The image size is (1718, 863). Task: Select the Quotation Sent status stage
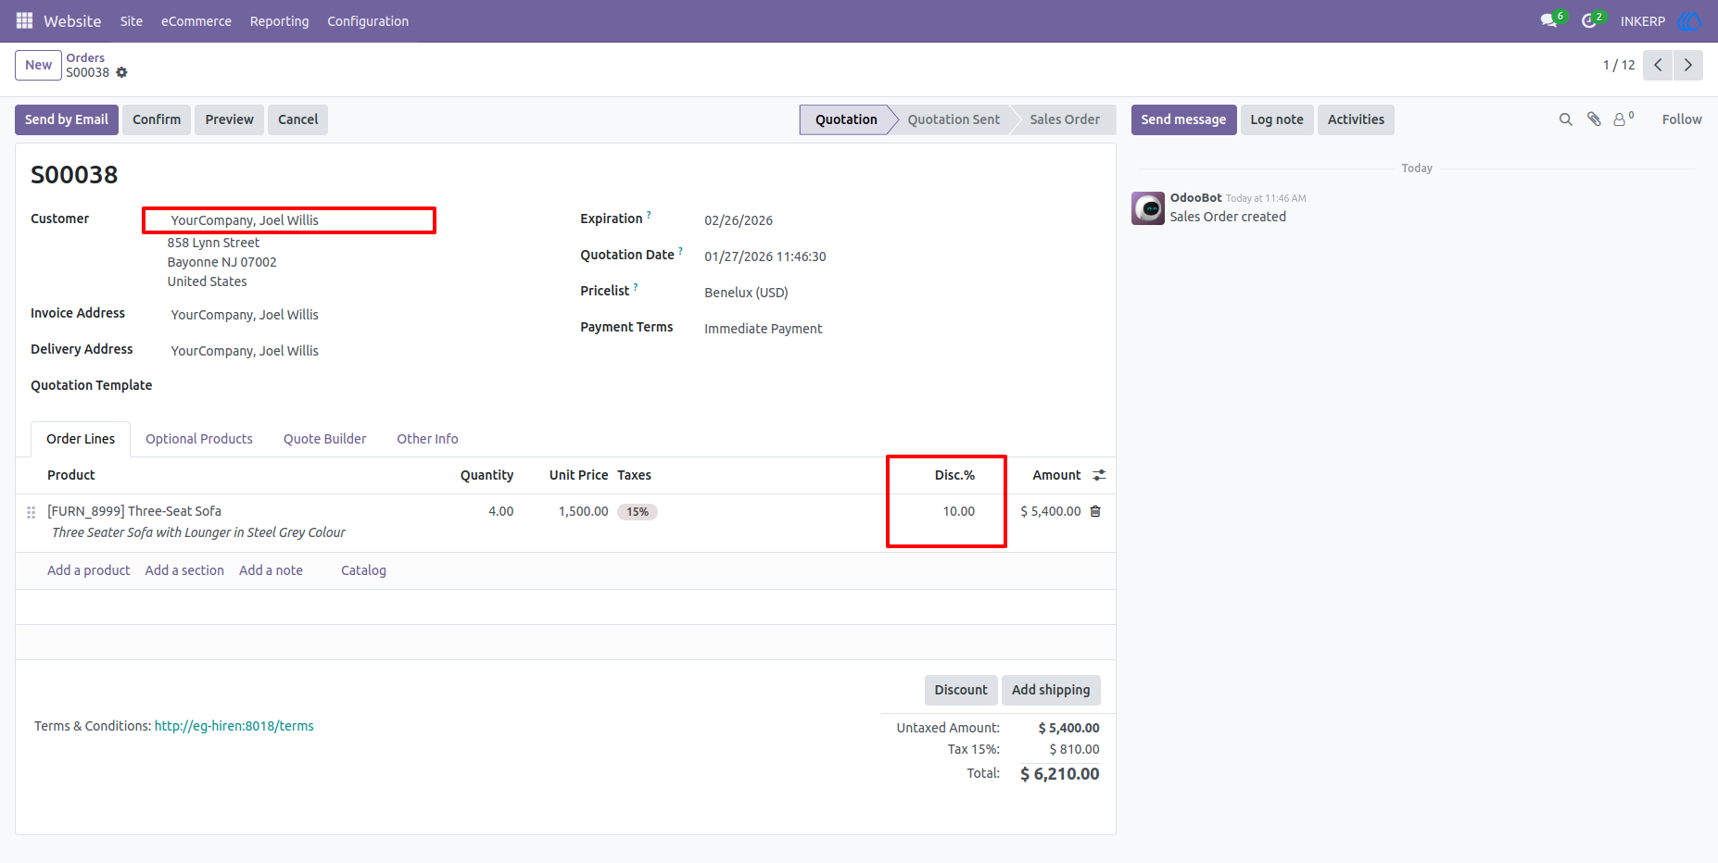pos(954,119)
